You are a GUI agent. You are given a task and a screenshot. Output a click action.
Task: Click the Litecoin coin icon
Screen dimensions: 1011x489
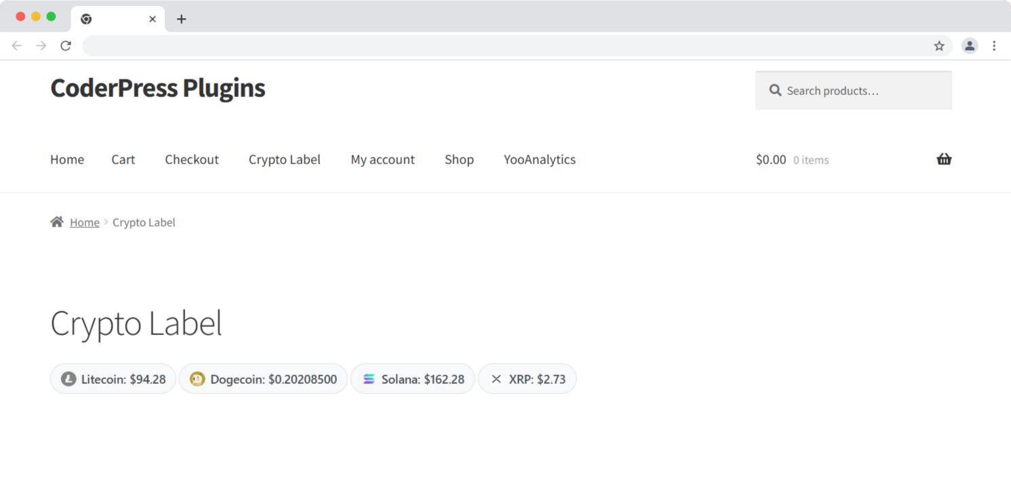(x=68, y=379)
